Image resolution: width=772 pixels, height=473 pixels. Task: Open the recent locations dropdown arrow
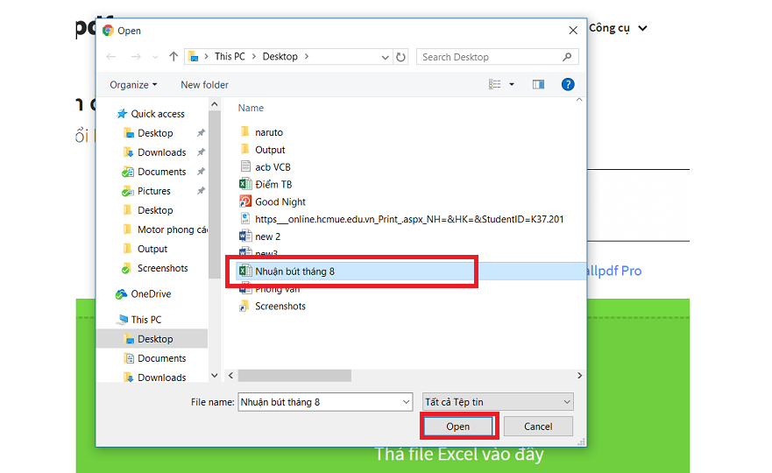155,58
